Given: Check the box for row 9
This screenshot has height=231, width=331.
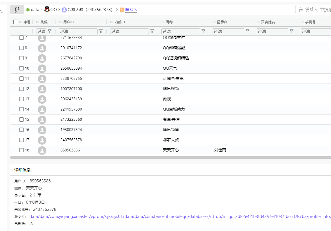Looking at the screenshot, I should point(21,58).
